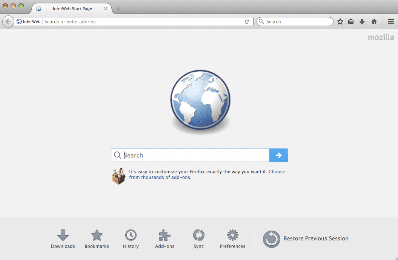Click the mozilla wordmark link

coord(381,37)
